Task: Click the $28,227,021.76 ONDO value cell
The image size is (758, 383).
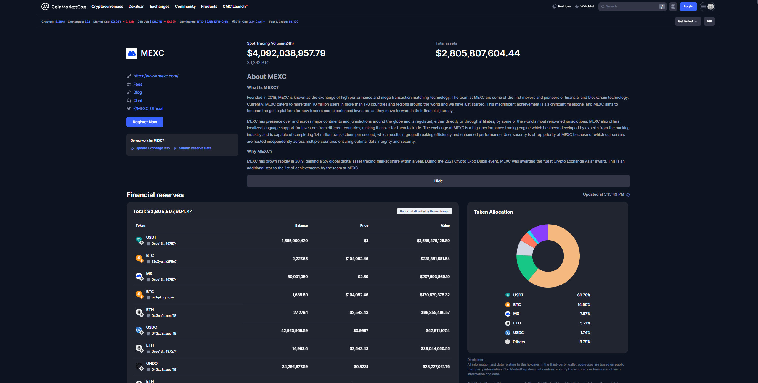Action: 436,367
